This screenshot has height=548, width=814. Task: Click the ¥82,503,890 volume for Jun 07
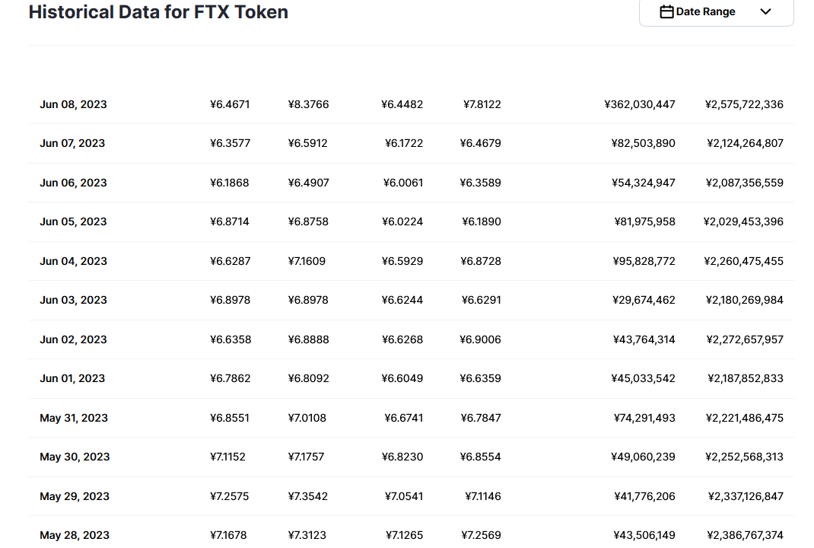(x=643, y=143)
